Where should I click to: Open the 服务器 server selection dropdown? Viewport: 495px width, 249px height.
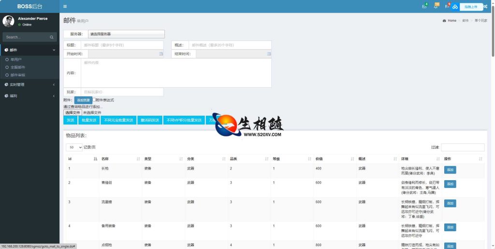(126, 34)
